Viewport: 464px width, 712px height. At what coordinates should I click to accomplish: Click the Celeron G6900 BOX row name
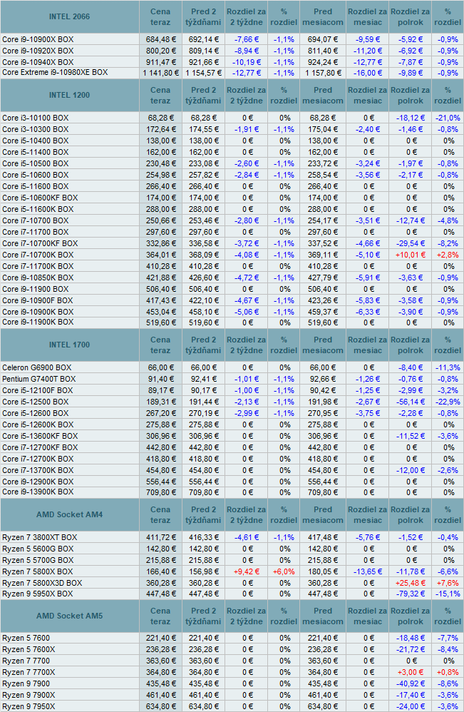pos(37,368)
